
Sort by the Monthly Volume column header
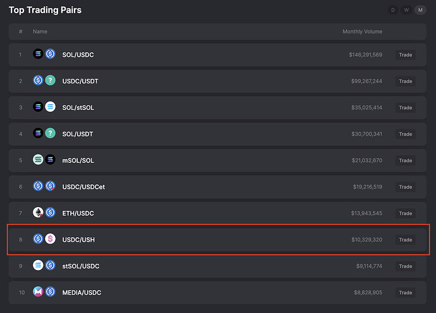362,32
